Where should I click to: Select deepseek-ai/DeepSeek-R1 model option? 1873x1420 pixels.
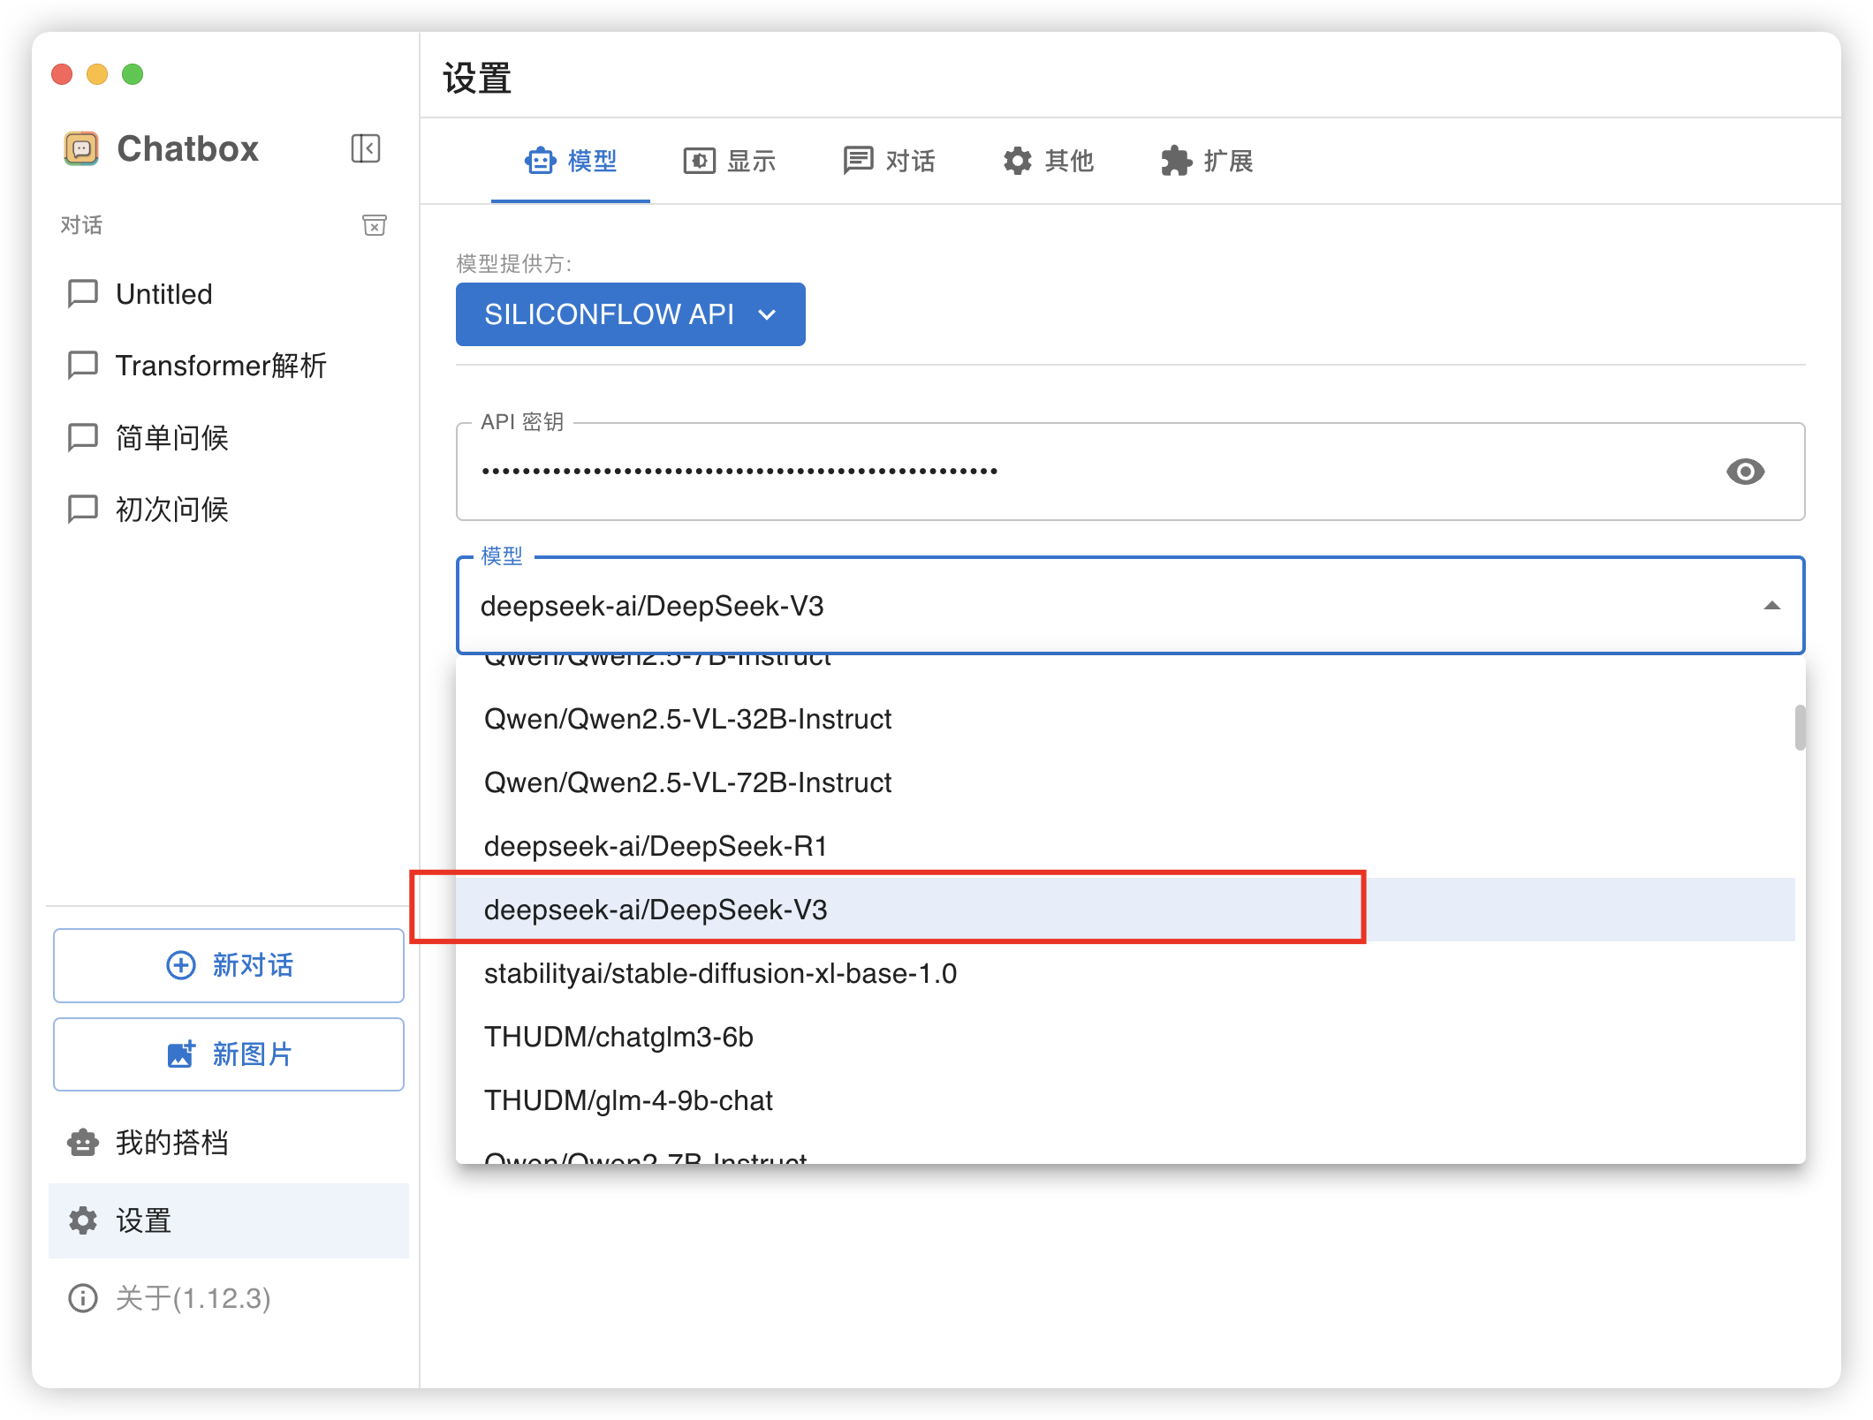point(1126,846)
